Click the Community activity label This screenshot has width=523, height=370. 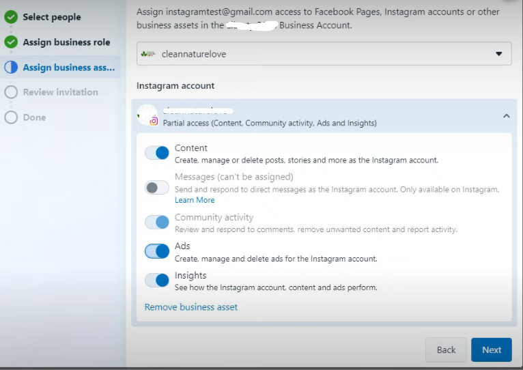pyautogui.click(x=214, y=217)
